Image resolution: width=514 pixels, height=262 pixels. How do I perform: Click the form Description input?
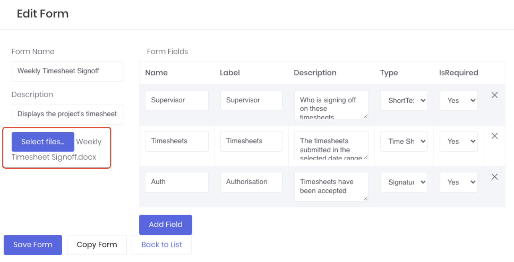tap(67, 114)
